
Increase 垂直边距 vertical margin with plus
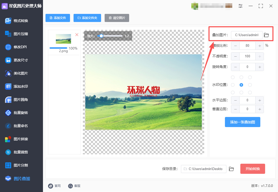(260, 109)
